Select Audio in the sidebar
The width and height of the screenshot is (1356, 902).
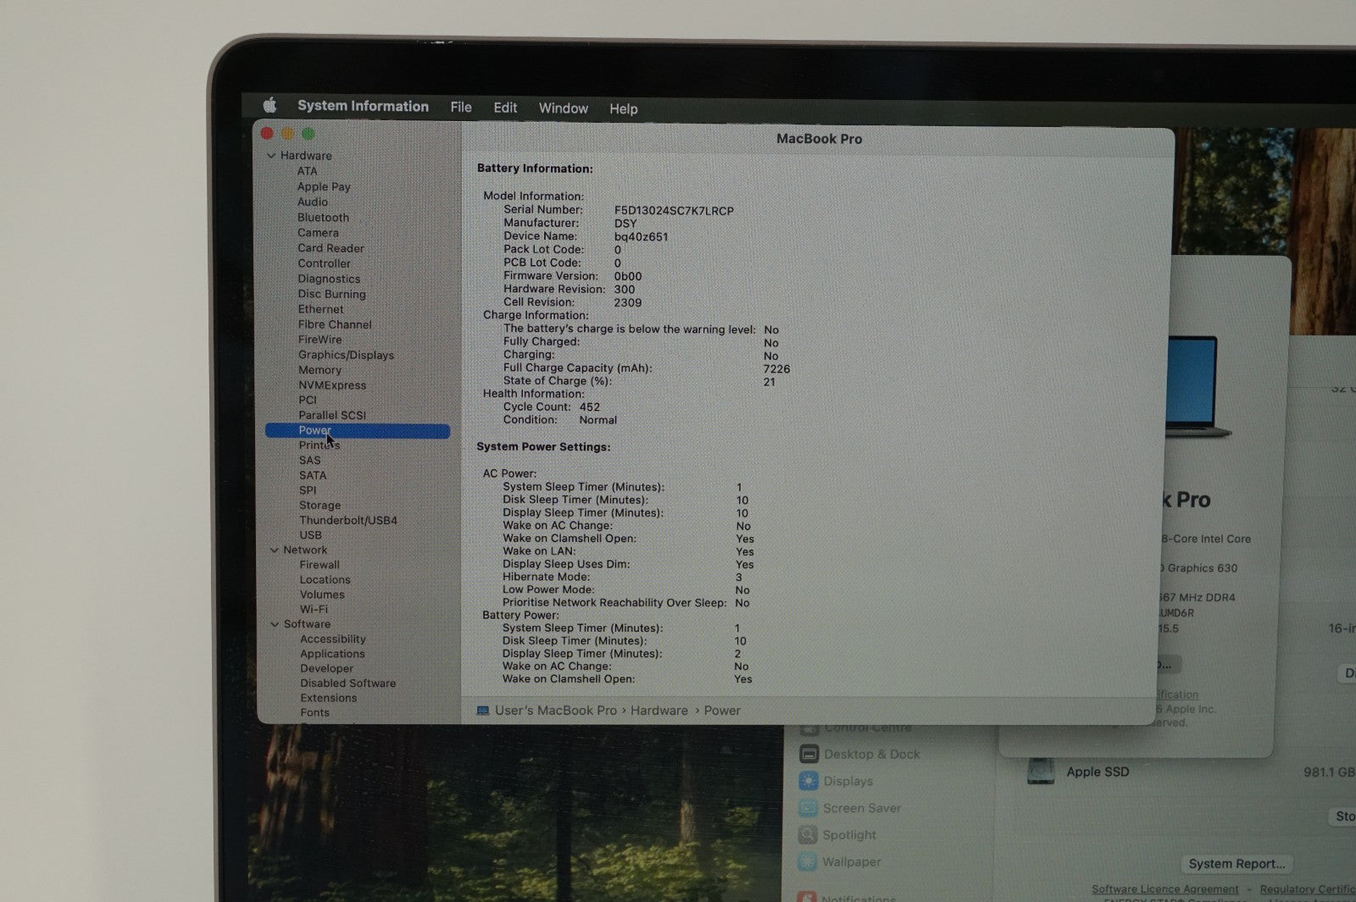pyautogui.click(x=312, y=202)
